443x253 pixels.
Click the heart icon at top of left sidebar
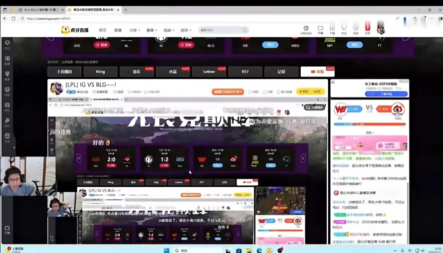[x=7, y=43]
